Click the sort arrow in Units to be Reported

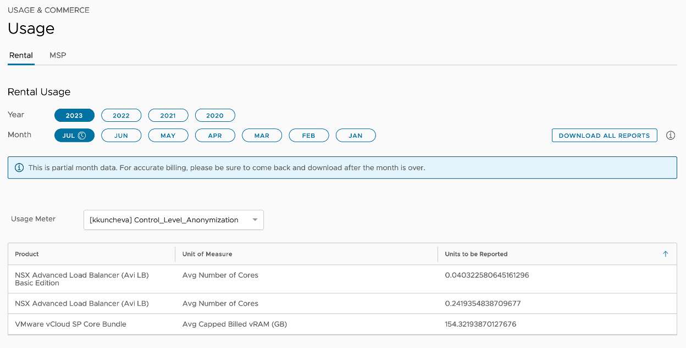(x=665, y=254)
